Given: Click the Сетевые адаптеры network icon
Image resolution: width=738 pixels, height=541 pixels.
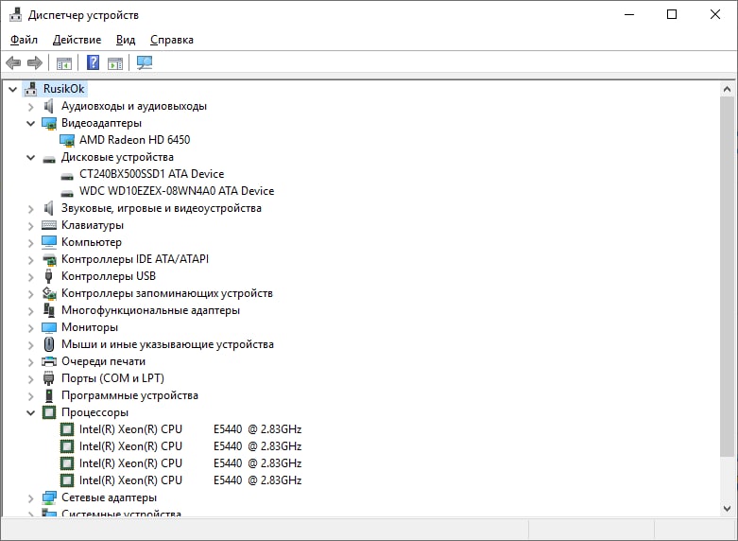Looking at the screenshot, I should tap(49, 497).
